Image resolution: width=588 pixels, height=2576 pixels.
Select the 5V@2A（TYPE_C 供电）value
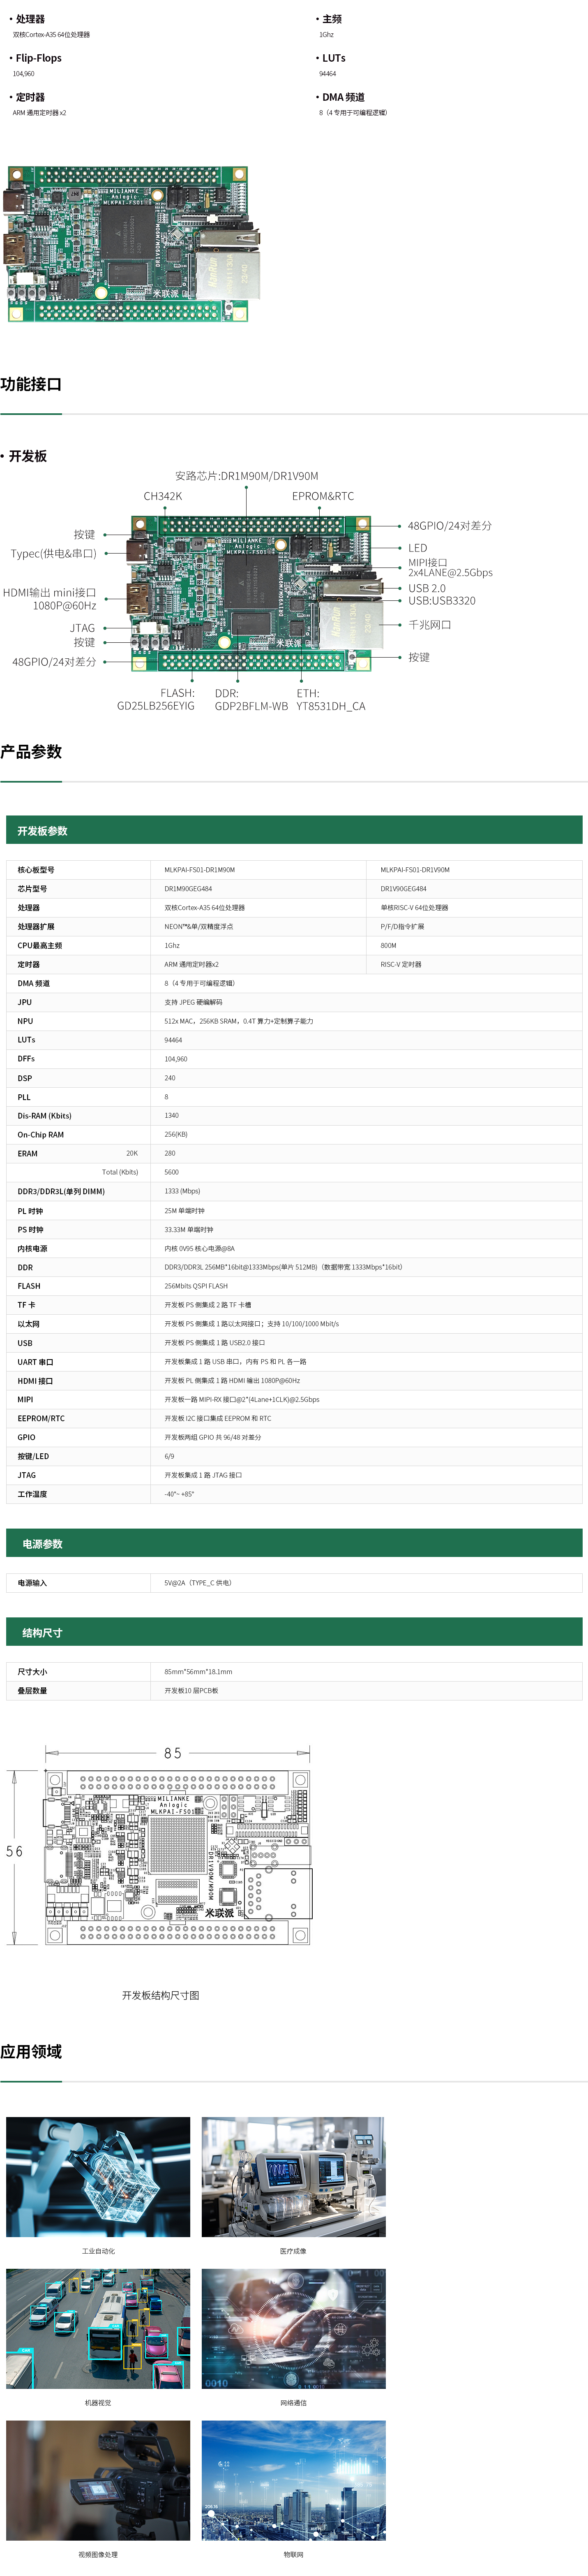coord(198,1583)
